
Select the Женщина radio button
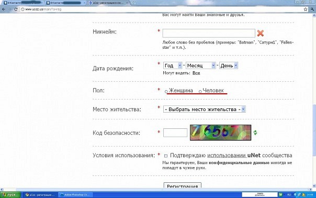[x=166, y=92]
